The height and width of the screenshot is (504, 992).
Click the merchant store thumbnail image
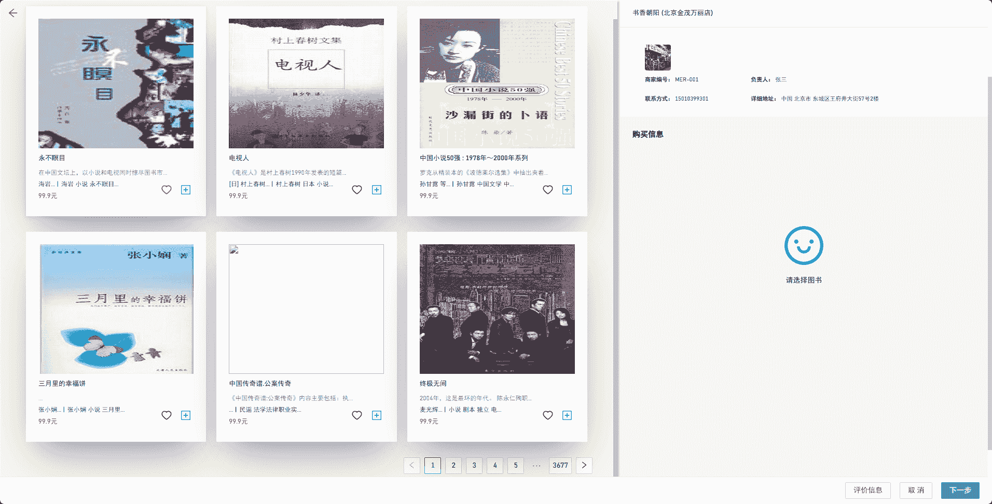tap(657, 57)
